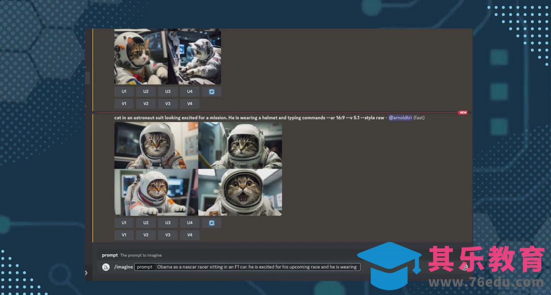Click the chat scrollbar on the left edge
Screen dimensions: 551x295
pyautogui.click(x=87, y=78)
